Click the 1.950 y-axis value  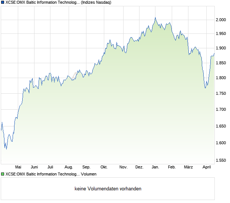[221, 34]
